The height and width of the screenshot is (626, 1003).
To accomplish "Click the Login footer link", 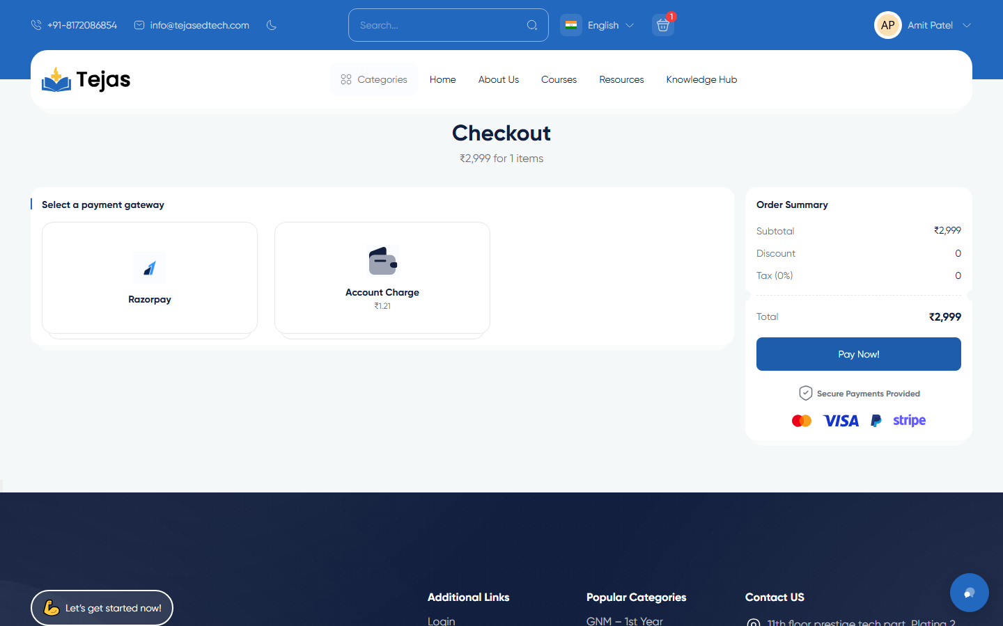I will click(442, 620).
